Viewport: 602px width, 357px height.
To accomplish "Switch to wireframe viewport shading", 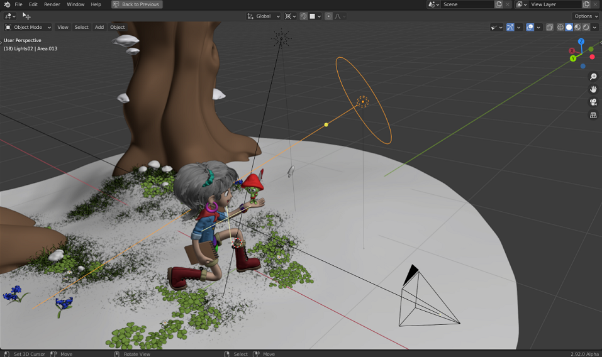I will (560, 27).
